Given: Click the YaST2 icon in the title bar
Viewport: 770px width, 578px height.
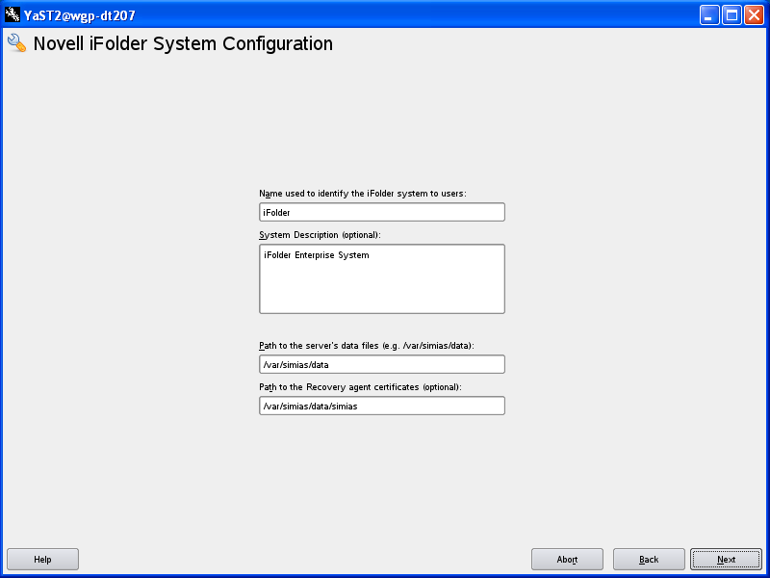Looking at the screenshot, I should (13, 15).
